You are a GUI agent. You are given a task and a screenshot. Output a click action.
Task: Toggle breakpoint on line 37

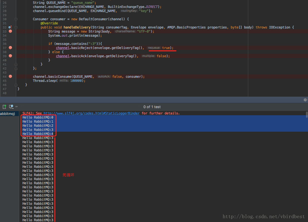pos(10,48)
